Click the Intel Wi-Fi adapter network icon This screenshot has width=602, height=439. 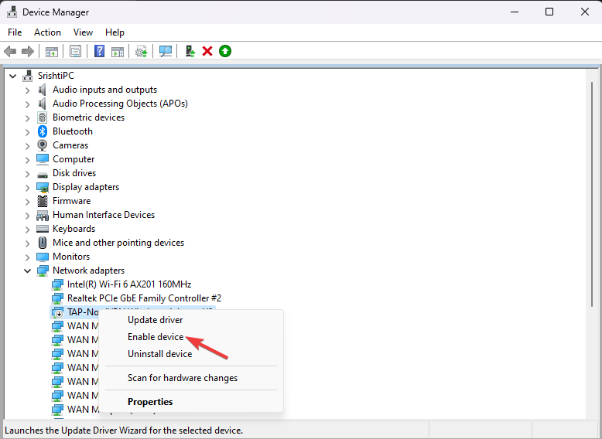[x=57, y=284]
